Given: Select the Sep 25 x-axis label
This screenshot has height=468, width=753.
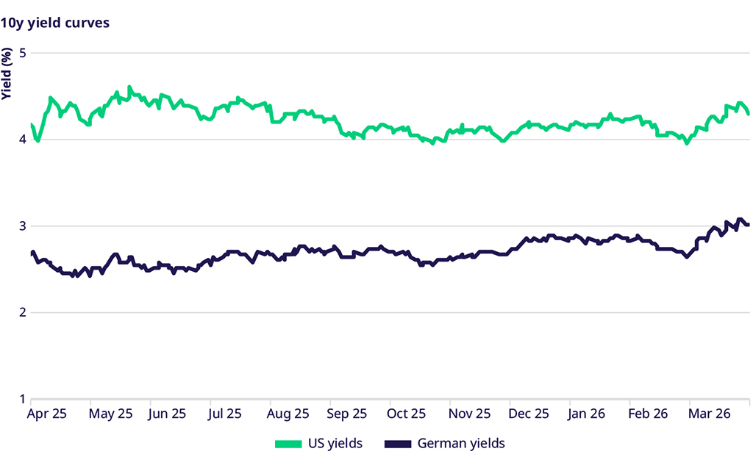Looking at the screenshot, I should pos(347,414).
